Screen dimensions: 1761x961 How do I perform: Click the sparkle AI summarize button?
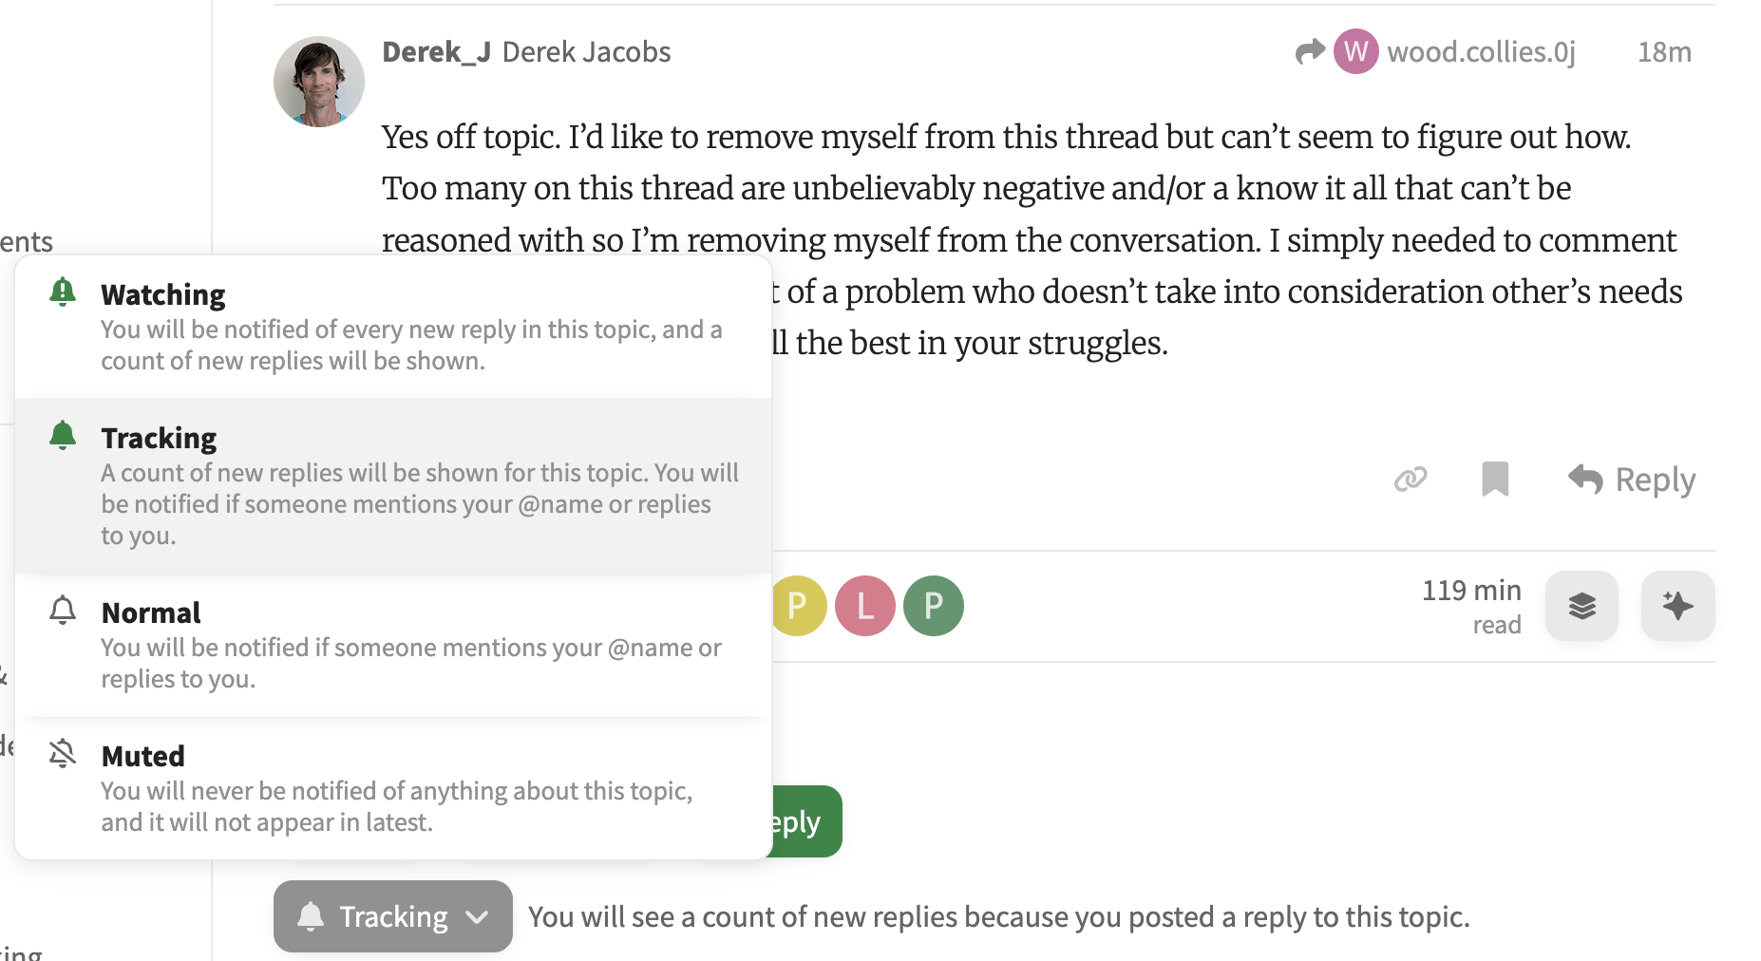click(1677, 606)
